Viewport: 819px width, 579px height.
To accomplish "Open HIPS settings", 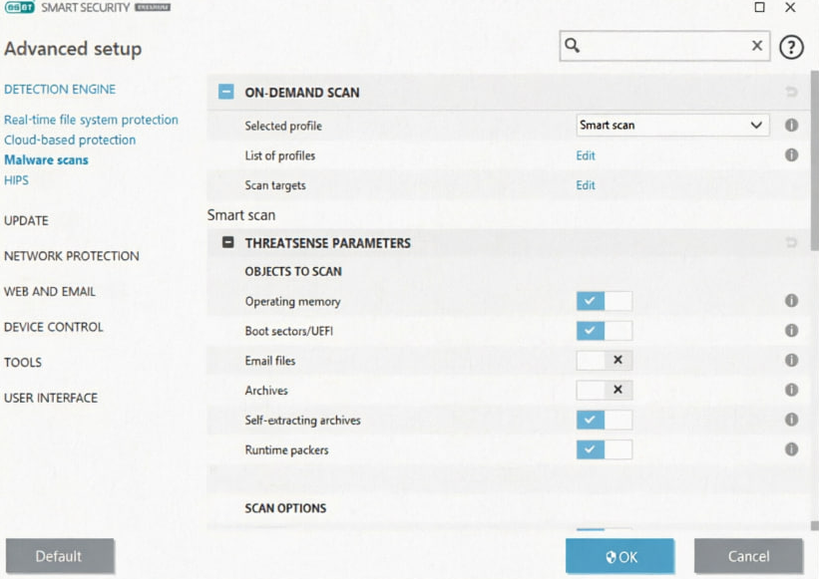I will coord(16,180).
